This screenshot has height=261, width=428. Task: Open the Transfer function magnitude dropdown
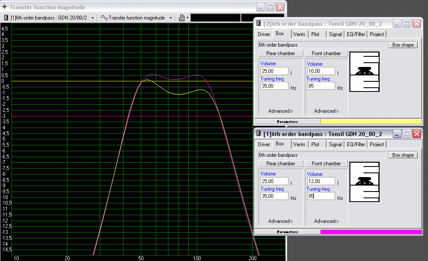(171, 18)
